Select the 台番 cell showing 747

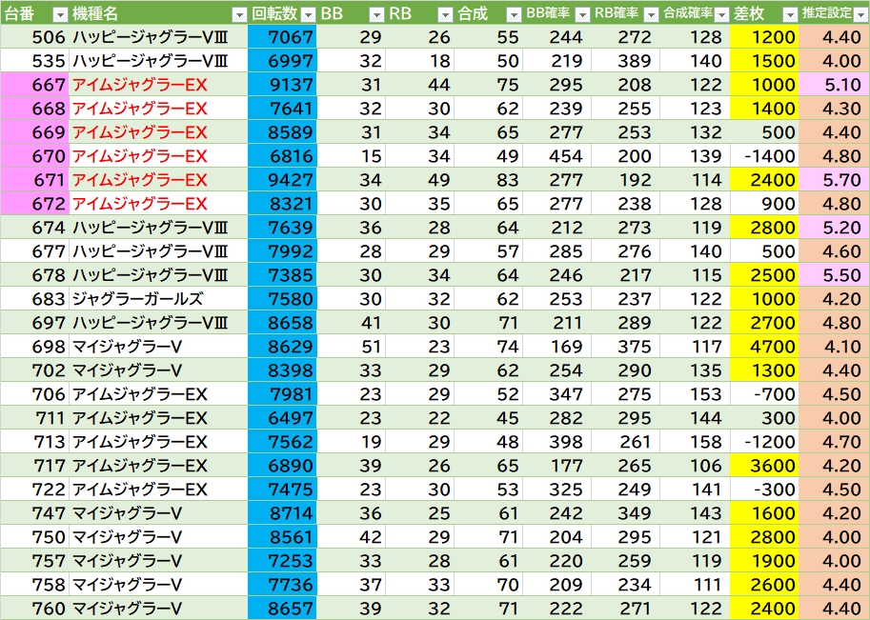(34, 513)
